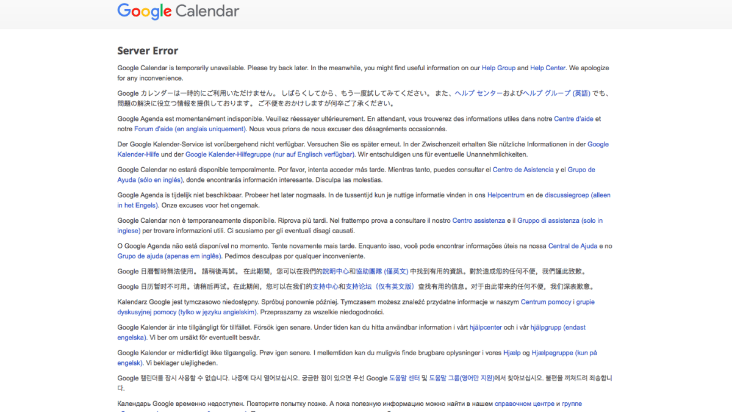Open the Gruppo di assistenza link

[x=360, y=226]
